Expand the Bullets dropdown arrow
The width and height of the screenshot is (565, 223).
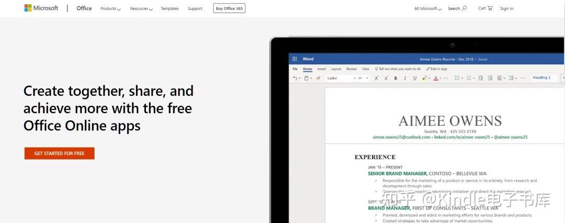click(462, 79)
